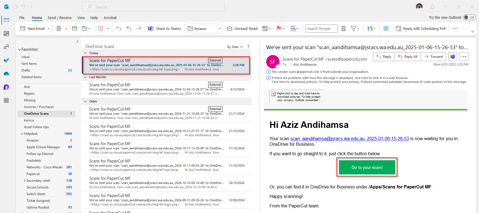Click the Search People field
Viewport: 479px width, 213px height.
click(321, 28)
